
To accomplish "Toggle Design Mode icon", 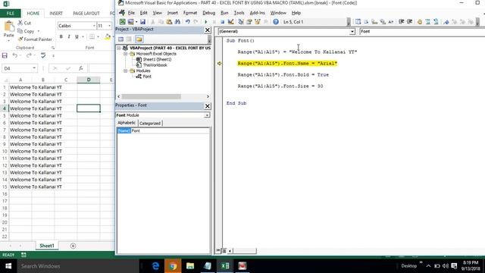I will click(230, 22).
